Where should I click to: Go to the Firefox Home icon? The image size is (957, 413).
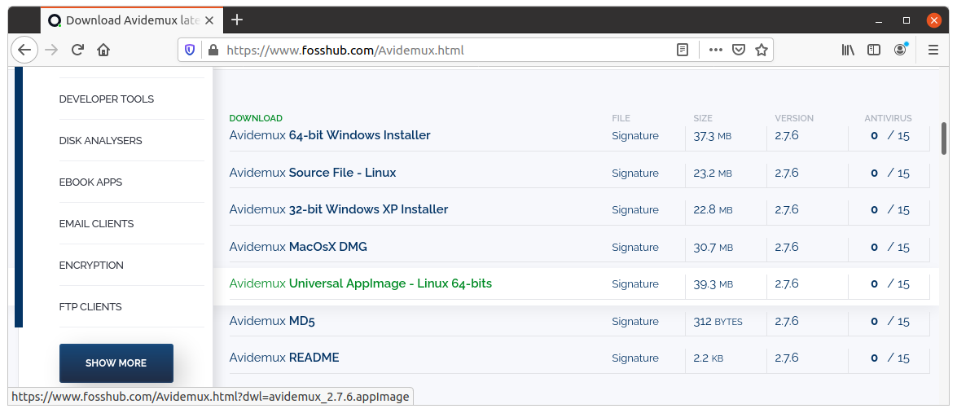(103, 50)
